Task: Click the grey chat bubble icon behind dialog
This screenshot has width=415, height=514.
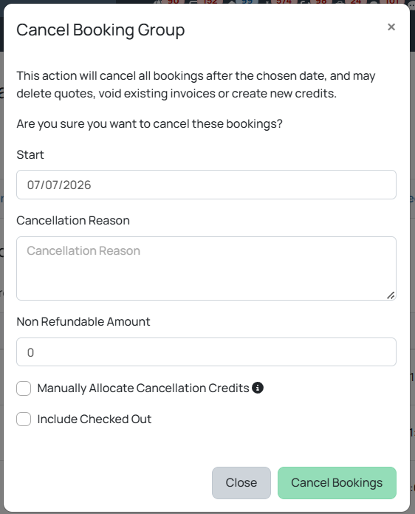Action: [x=411, y=5]
